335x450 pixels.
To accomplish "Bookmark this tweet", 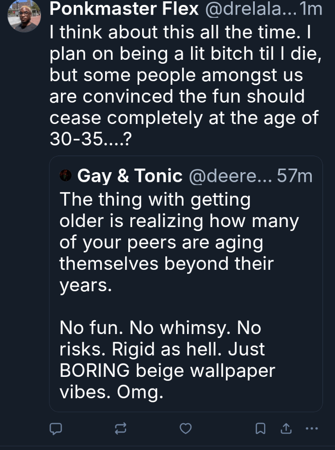I will click(261, 429).
